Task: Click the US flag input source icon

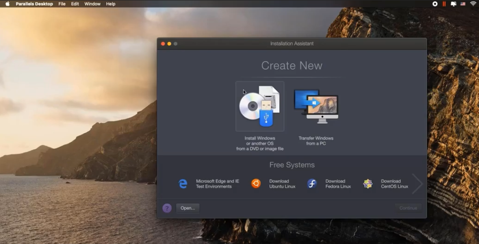Action: click(463, 4)
